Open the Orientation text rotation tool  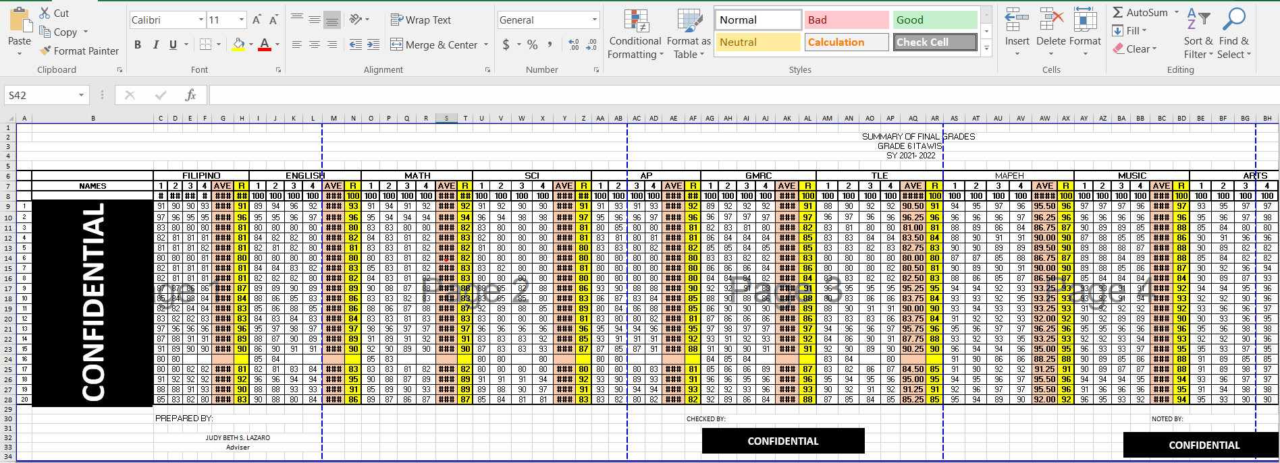click(x=356, y=20)
